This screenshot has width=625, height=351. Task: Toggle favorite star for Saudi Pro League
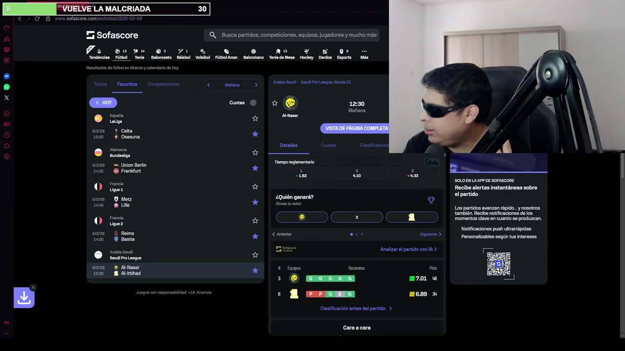(x=255, y=255)
